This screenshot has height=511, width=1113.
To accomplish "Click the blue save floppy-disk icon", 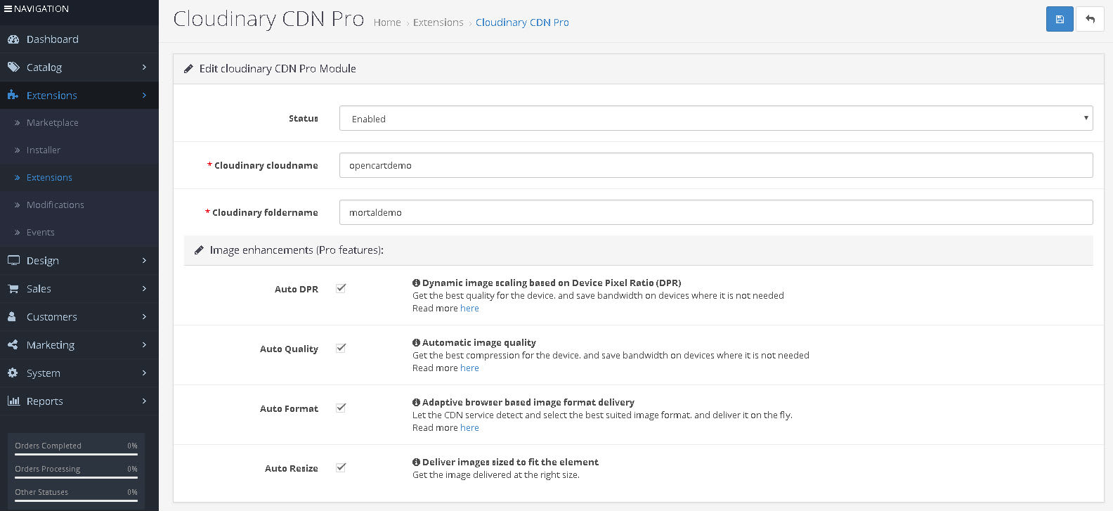I will (1060, 20).
